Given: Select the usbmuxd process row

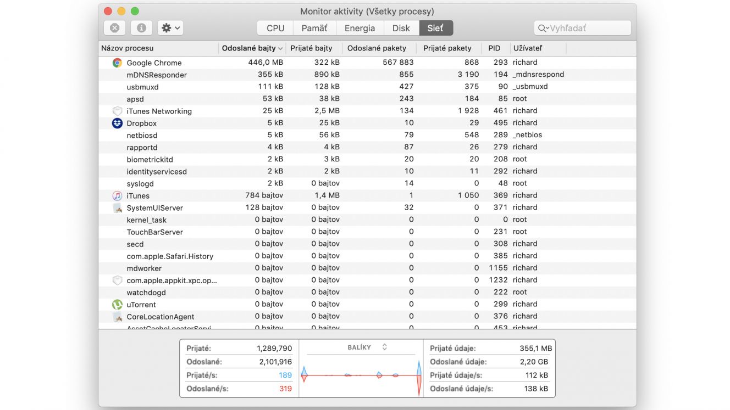Looking at the screenshot, I should click(x=367, y=87).
